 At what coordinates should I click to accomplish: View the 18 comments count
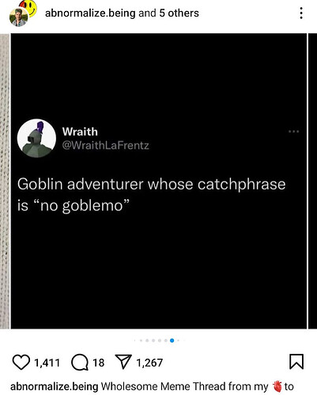click(x=99, y=363)
